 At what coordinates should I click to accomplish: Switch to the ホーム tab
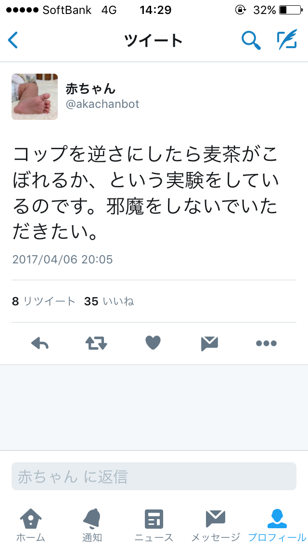click(31, 525)
